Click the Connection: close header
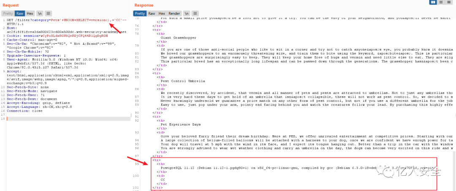This screenshot has width=456, height=191. 25,111
